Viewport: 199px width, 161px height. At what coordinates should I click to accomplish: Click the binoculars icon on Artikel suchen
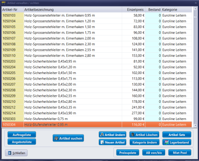pos(56,138)
